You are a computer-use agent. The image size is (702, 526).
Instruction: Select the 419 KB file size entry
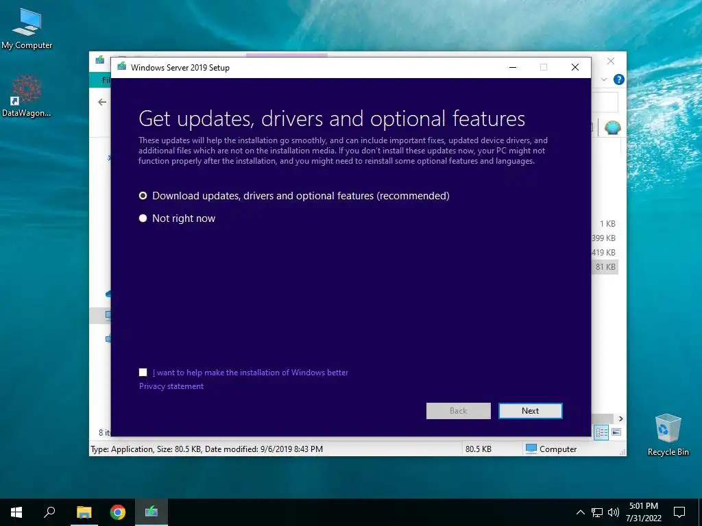(603, 253)
